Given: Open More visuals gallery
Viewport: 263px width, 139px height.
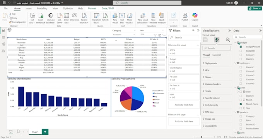Looking at the screenshot, I should click(130, 18).
